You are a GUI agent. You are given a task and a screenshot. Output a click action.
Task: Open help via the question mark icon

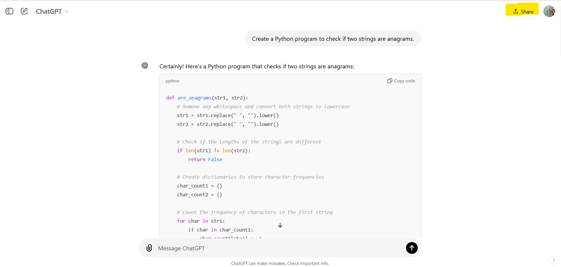553,260
